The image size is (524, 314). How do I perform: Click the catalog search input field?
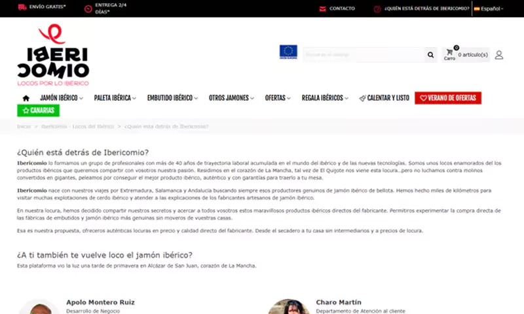[364, 55]
